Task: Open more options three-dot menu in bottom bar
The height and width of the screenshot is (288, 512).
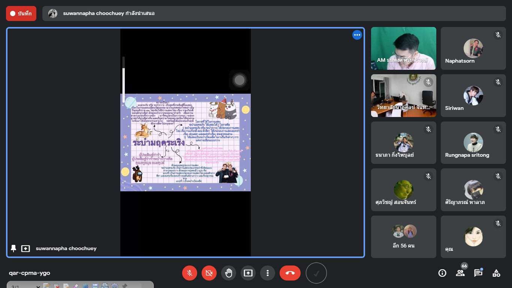Action: click(268, 273)
